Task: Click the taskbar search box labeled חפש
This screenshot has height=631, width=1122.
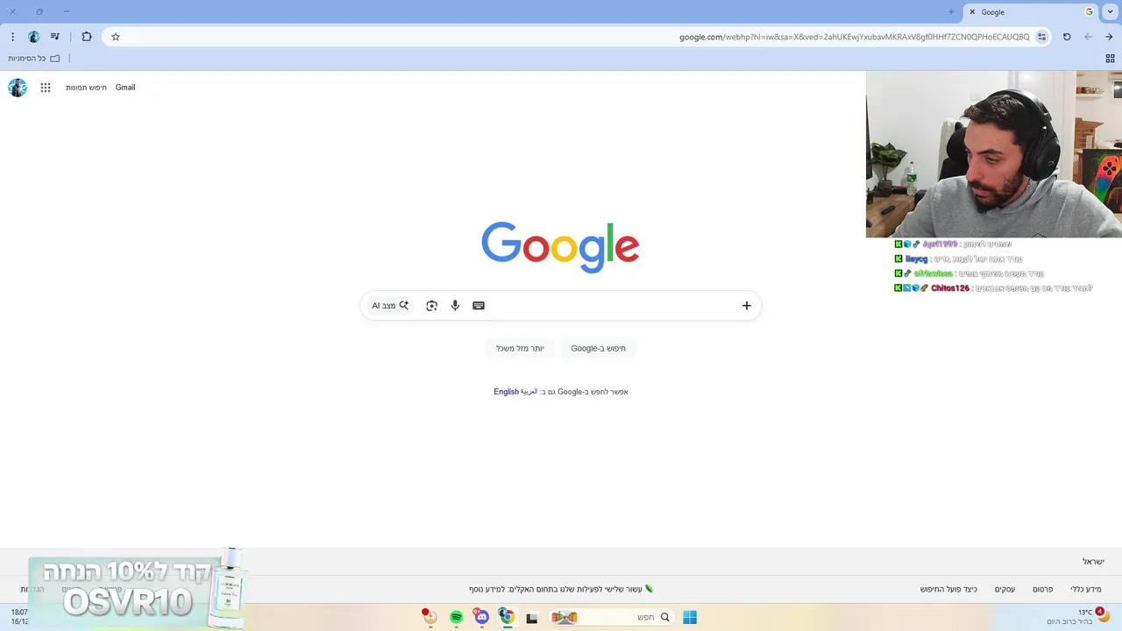Action: pyautogui.click(x=611, y=618)
